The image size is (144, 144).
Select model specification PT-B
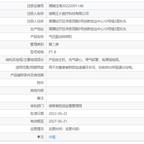tap(52, 52)
